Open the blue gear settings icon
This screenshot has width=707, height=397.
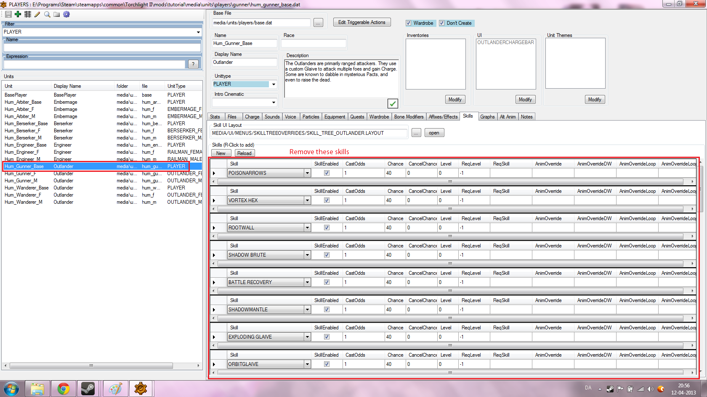[x=66, y=14]
